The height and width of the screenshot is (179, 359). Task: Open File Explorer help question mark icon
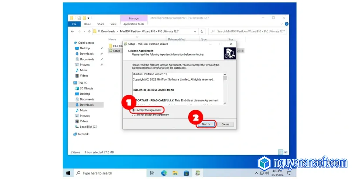(x=286, y=24)
